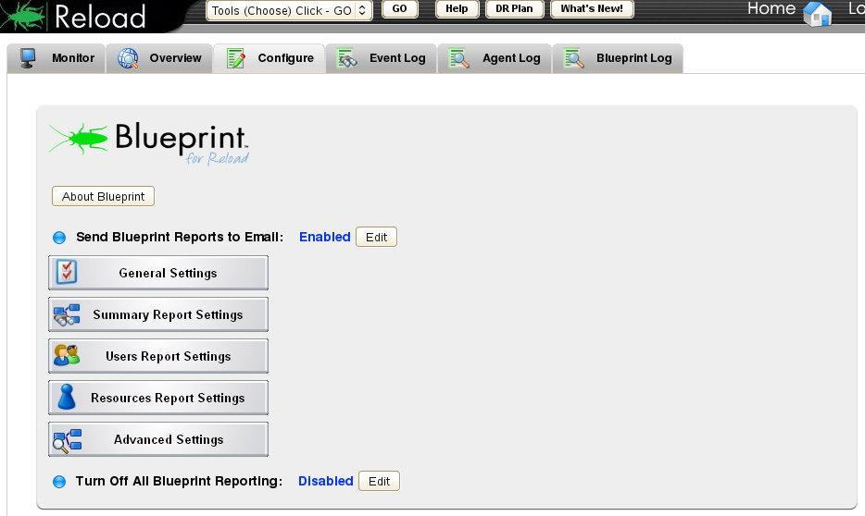The image size is (865, 516).
Task: Click the Turn Off All Blueprint Reporting label
Action: (x=179, y=481)
